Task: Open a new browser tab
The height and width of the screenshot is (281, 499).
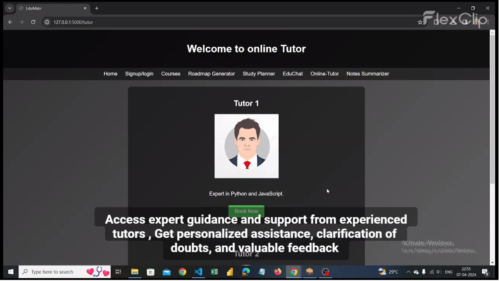Action: click(97, 8)
